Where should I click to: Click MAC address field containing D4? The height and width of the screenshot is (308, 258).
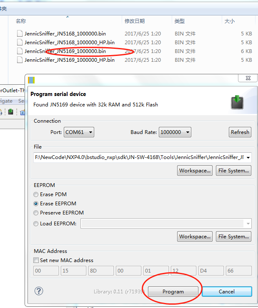click(x=211, y=271)
